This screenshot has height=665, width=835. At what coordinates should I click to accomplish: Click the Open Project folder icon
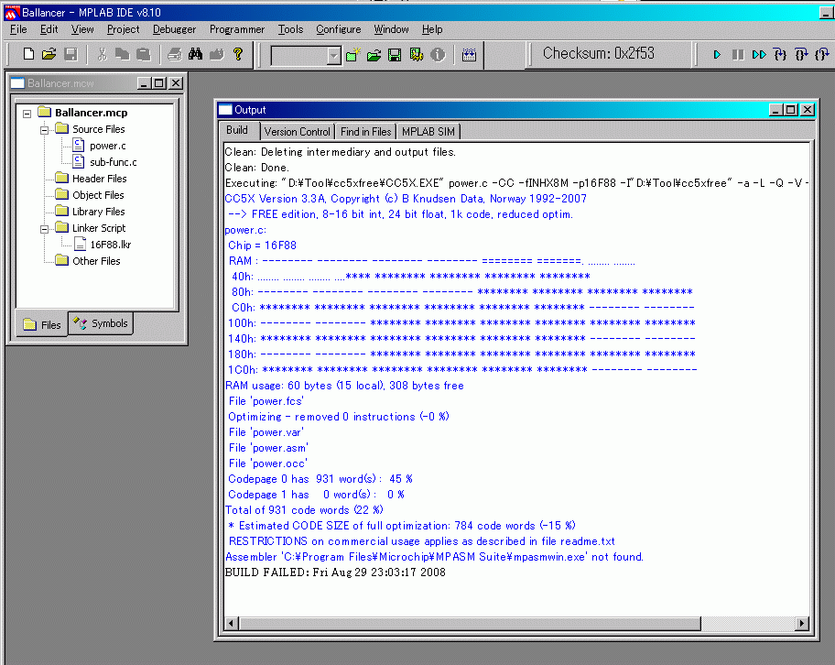coord(374,54)
